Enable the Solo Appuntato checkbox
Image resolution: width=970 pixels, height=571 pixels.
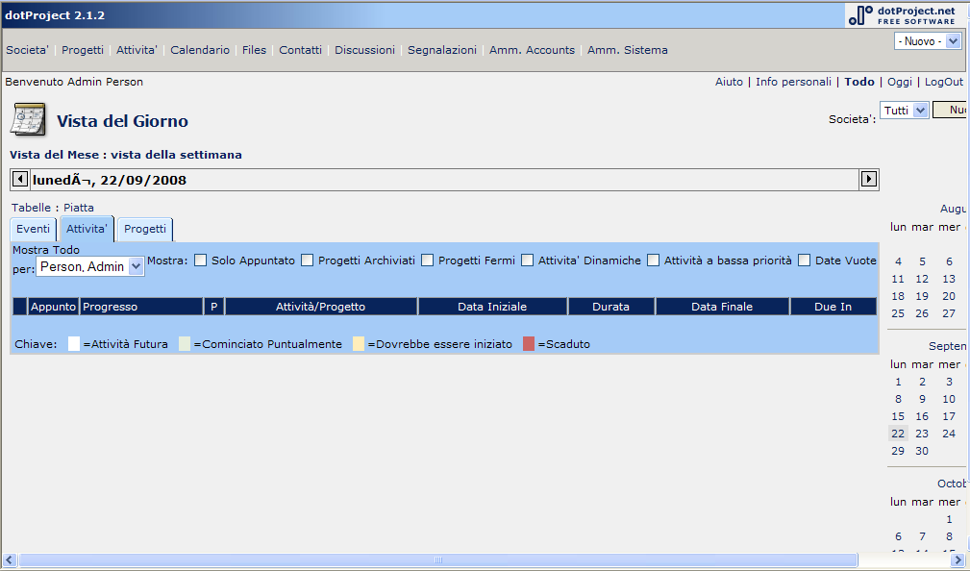(x=201, y=261)
